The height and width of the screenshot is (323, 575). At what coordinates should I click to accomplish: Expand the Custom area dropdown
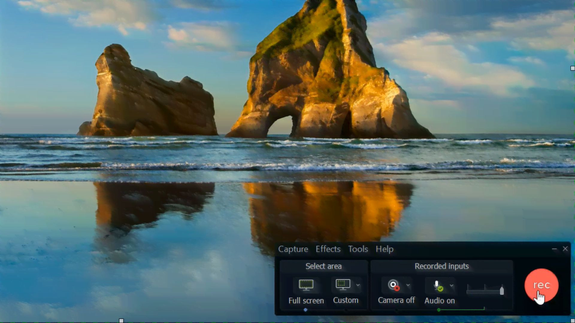point(357,284)
